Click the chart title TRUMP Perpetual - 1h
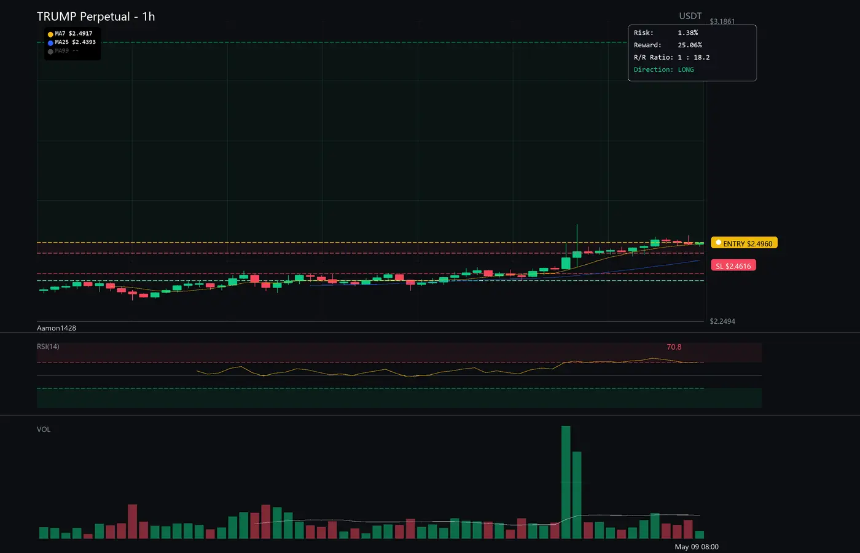Viewport: 860px width, 553px height. (96, 17)
